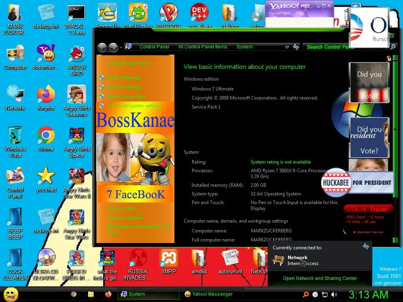
Task: Refresh the Control Panel address bar
Action: [296, 47]
